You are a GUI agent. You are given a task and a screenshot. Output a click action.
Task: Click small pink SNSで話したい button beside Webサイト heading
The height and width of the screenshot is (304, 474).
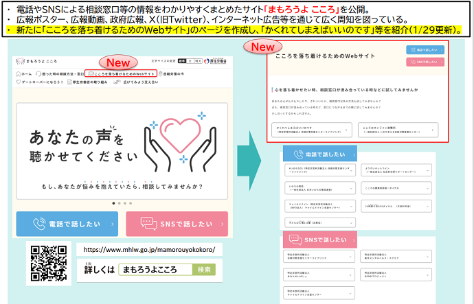(x=425, y=62)
